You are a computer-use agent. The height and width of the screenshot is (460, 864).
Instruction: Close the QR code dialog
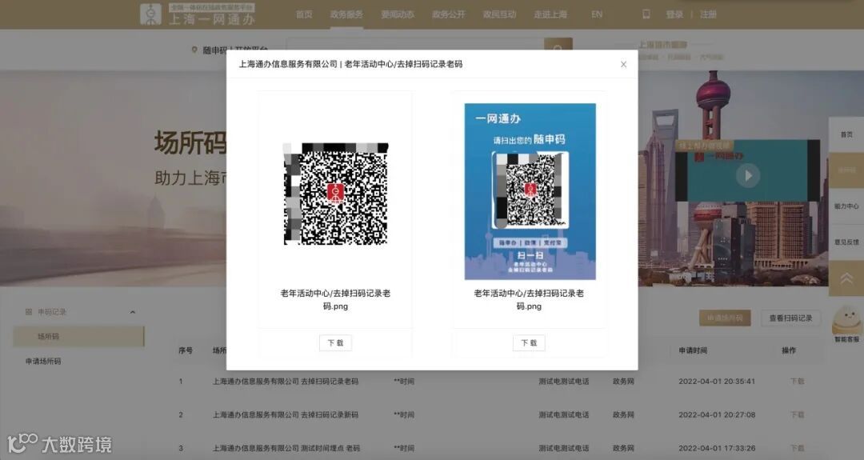click(x=623, y=65)
